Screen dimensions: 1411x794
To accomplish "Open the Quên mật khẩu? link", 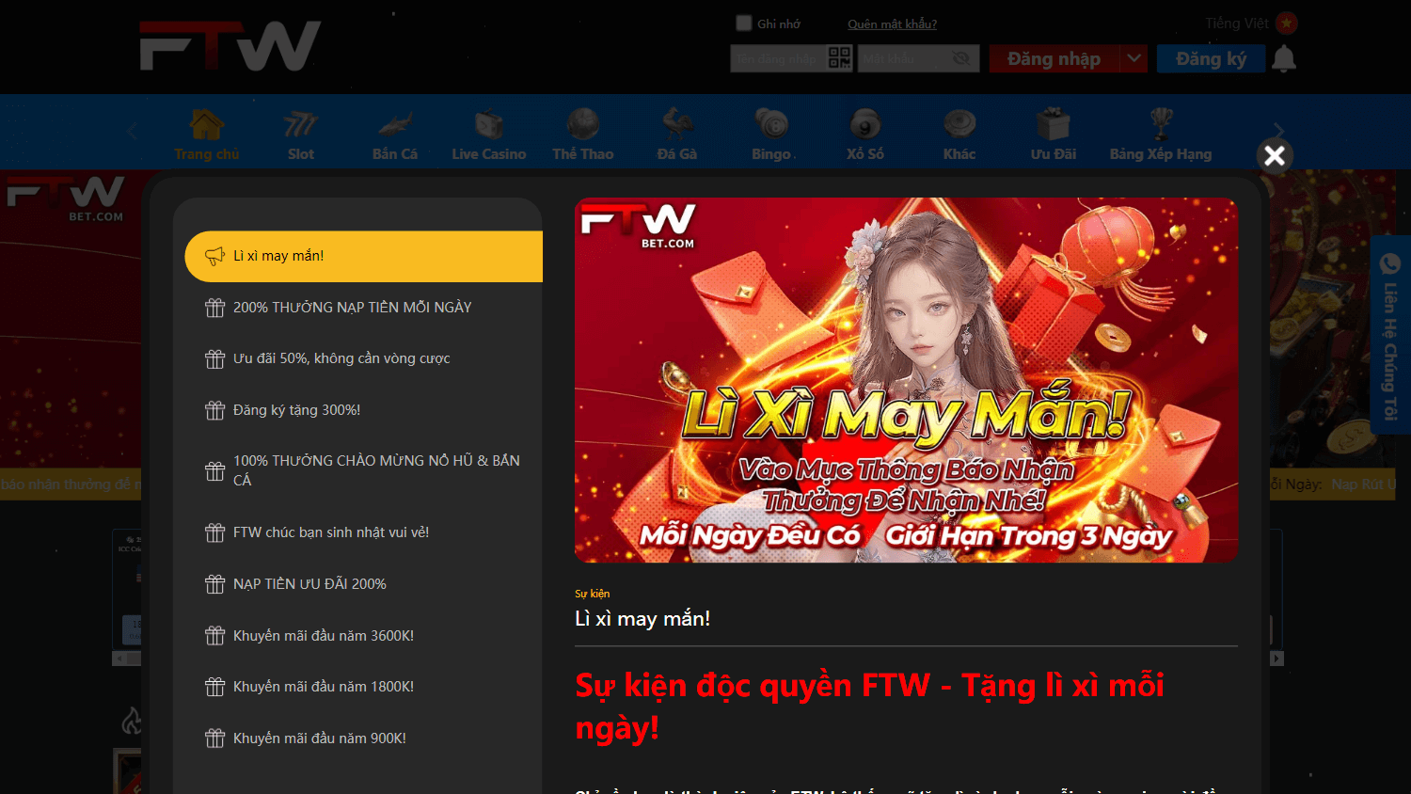I will [x=892, y=24].
